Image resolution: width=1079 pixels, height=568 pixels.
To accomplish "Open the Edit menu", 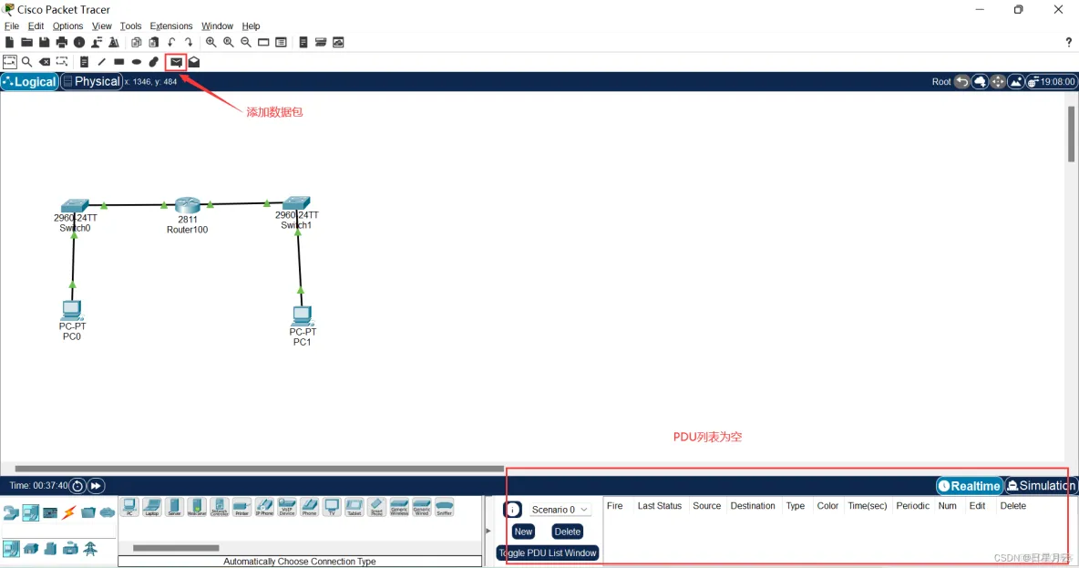I will tap(36, 26).
